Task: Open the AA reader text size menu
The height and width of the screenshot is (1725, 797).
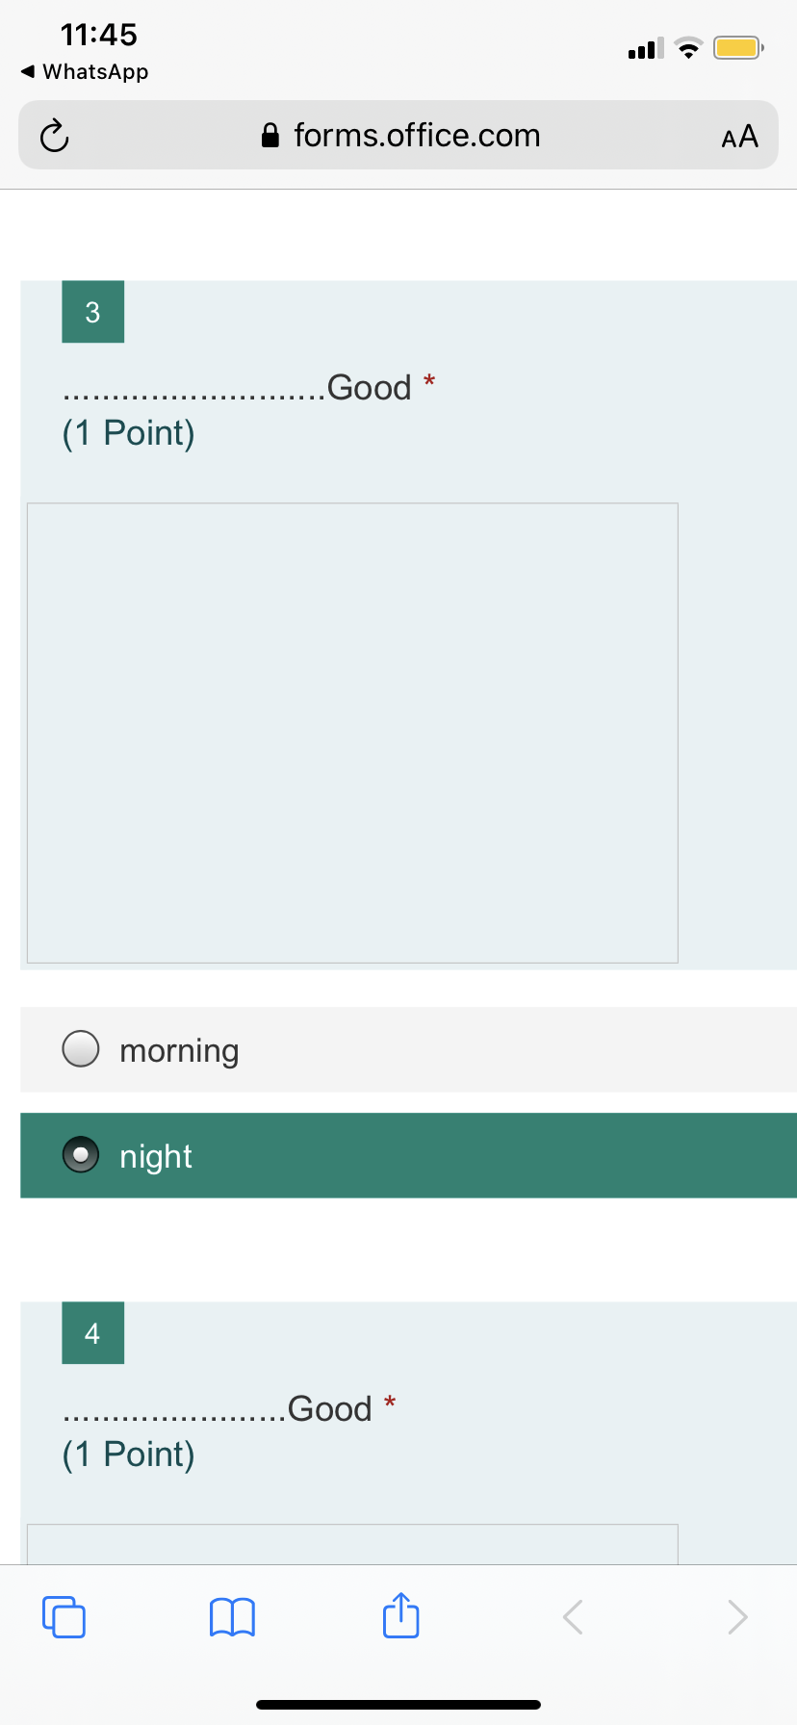Action: (x=739, y=137)
